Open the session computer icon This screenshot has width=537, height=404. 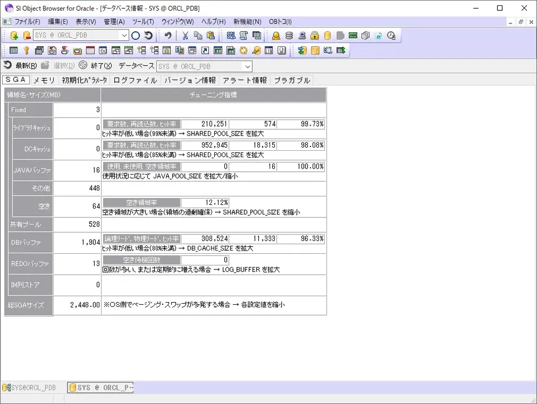coord(302,35)
